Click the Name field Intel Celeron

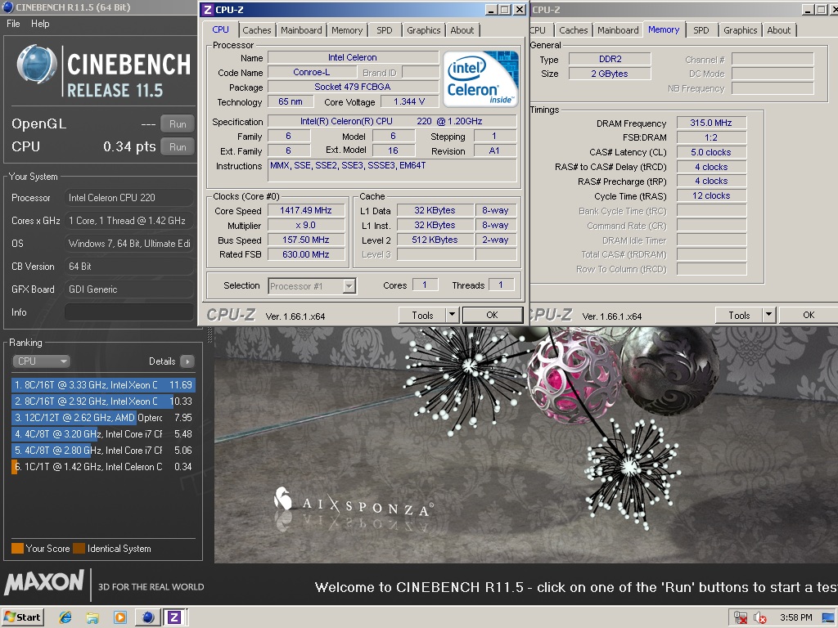353,58
